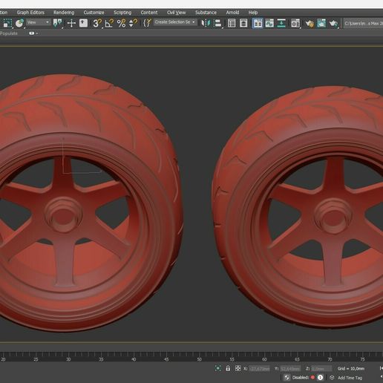Click the Disabled: status label
Viewport: 383px width, 383px height.
coord(301,378)
